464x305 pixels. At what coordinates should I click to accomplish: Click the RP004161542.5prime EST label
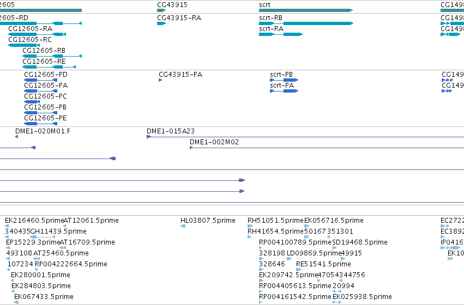pos(295,297)
